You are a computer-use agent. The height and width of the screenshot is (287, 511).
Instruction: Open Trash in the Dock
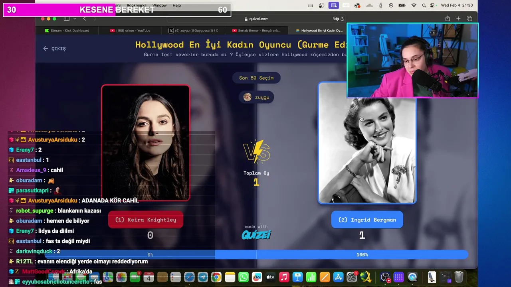459,277
